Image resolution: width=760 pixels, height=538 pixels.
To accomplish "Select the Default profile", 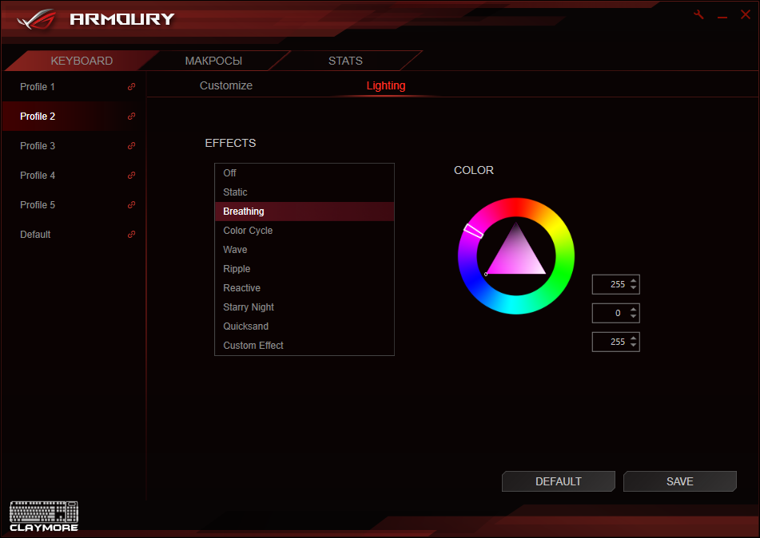I will tap(73, 235).
